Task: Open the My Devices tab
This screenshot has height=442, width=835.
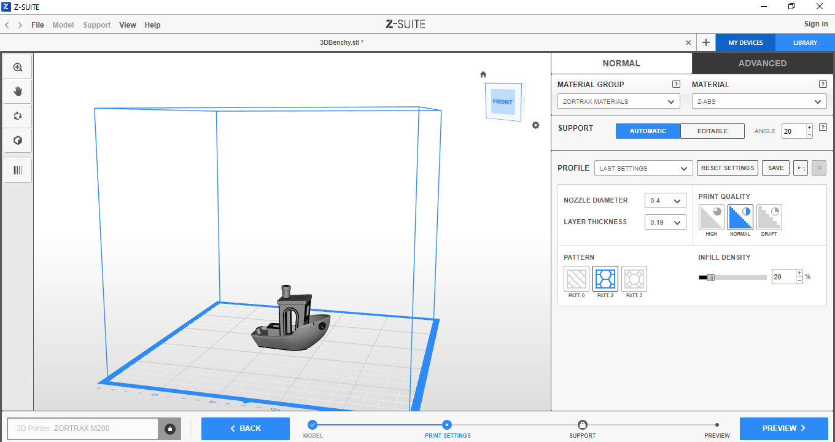Action: (x=746, y=42)
